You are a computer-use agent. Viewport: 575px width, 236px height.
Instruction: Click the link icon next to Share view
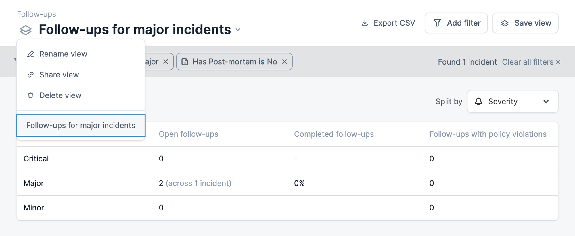tap(31, 75)
